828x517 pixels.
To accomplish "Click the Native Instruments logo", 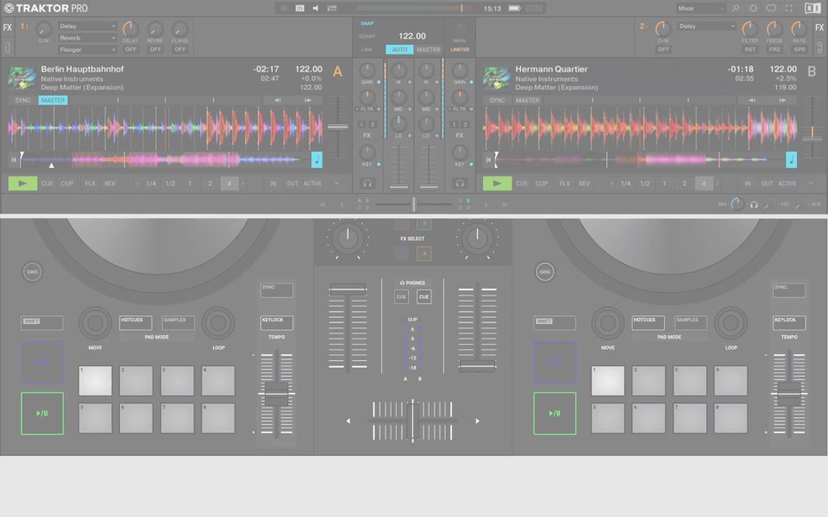I will tap(812, 9).
